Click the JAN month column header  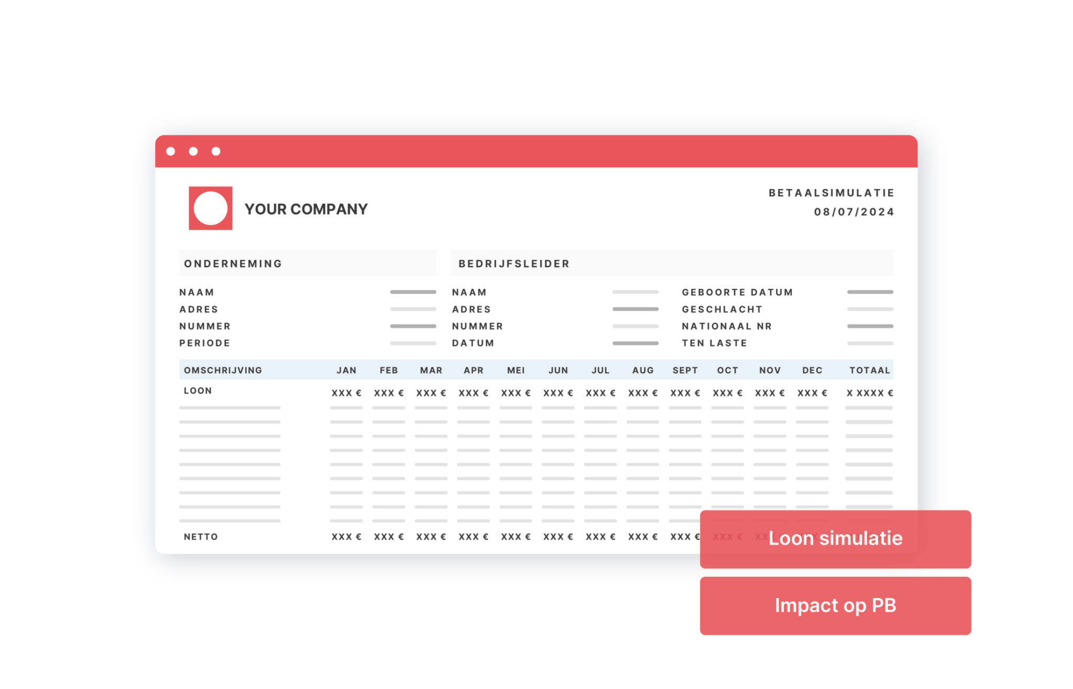pyautogui.click(x=346, y=370)
